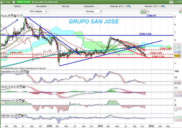
Task: Click the trading mode icon in title bar
Action: click(x=2, y=2)
